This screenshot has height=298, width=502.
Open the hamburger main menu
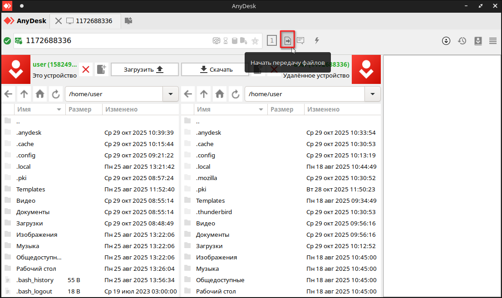[493, 41]
